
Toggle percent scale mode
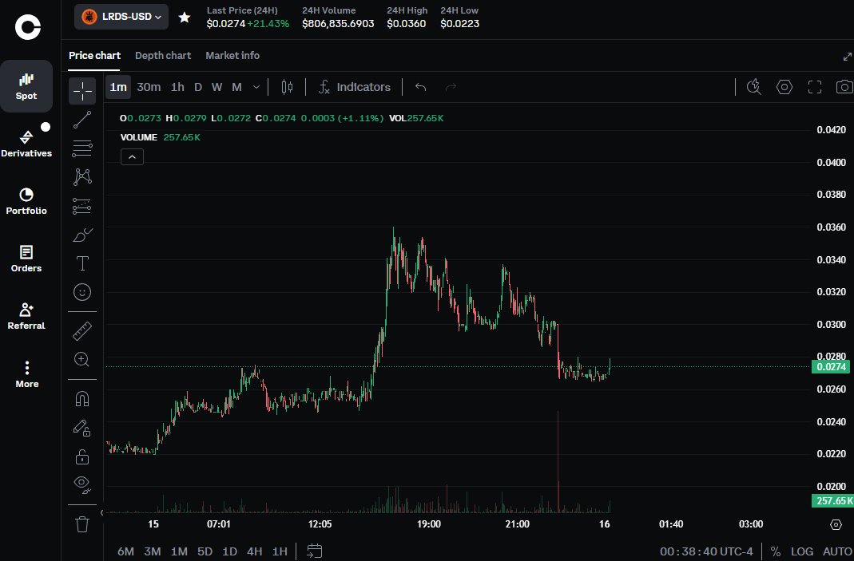coord(776,551)
